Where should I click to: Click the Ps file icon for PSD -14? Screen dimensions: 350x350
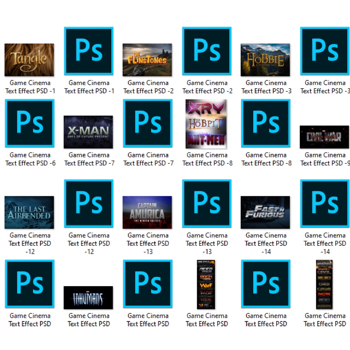(x=324, y=203)
